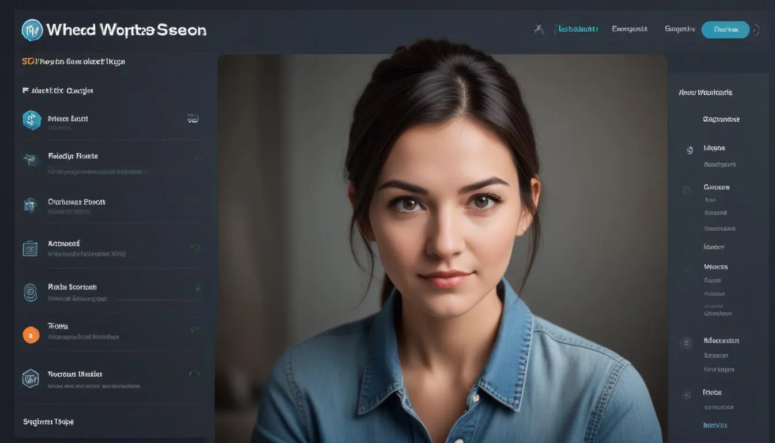Toggle the green checkmark on the orange-icon row
The width and height of the screenshot is (775, 443).
tap(195, 330)
